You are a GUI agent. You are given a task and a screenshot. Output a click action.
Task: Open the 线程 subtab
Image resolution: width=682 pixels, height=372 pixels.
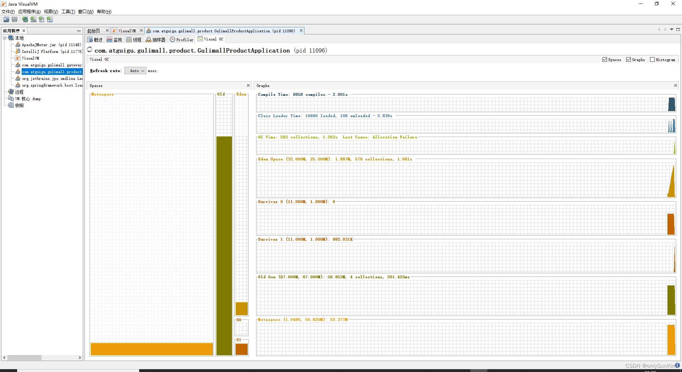point(134,40)
